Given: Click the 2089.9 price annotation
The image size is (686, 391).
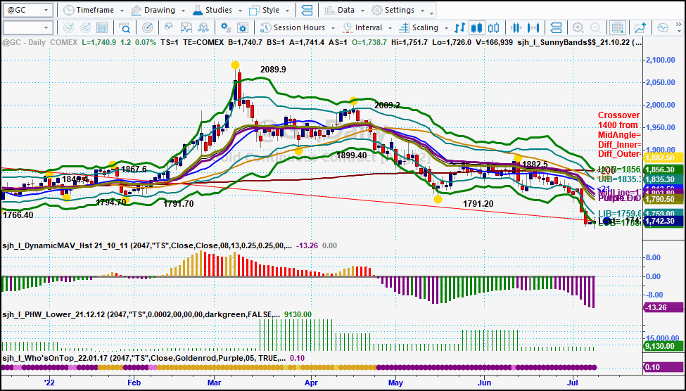Looking at the screenshot, I should 274,69.
